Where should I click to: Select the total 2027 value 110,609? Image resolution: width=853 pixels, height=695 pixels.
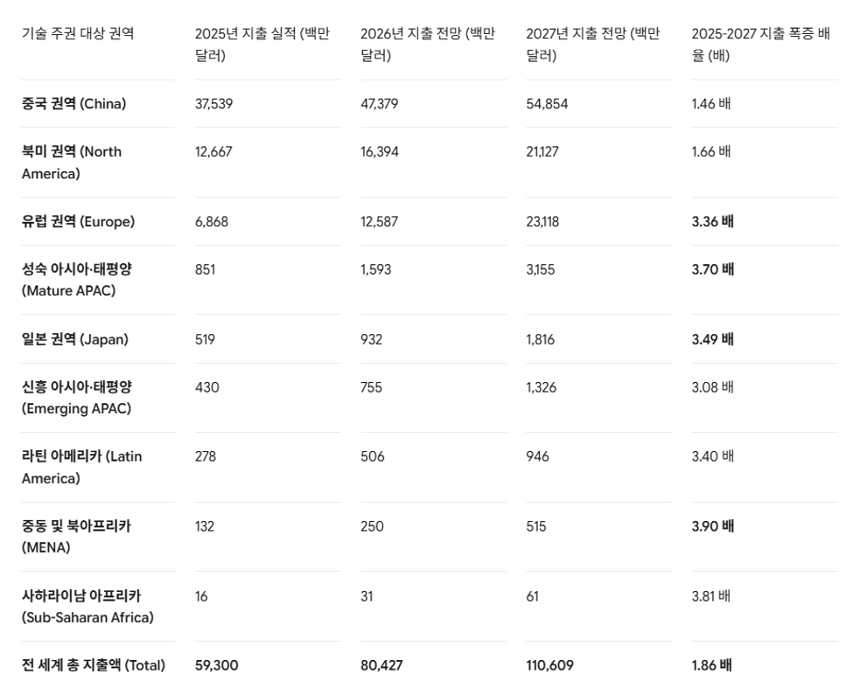point(549,665)
